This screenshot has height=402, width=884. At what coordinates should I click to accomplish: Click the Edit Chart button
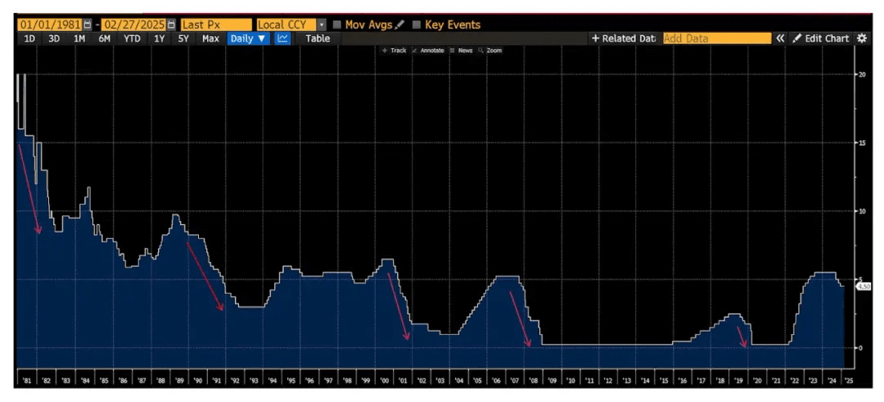[820, 38]
